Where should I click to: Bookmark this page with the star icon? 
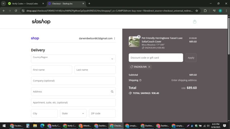click(197, 11)
